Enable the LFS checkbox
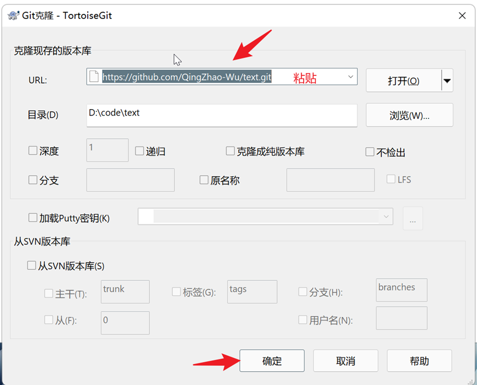This screenshot has height=385, width=477. pos(390,179)
